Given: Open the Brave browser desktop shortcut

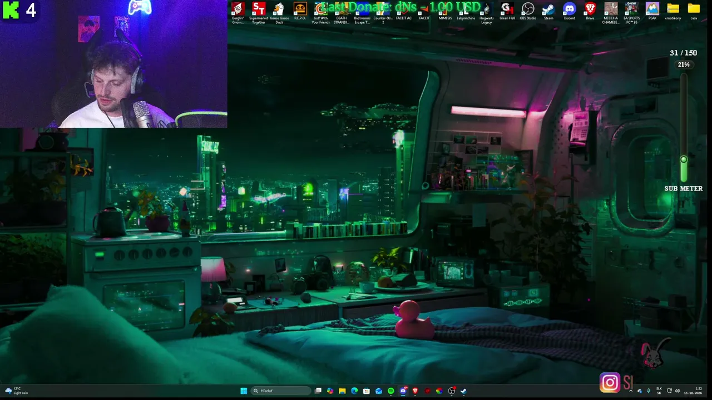Looking at the screenshot, I should (590, 12).
